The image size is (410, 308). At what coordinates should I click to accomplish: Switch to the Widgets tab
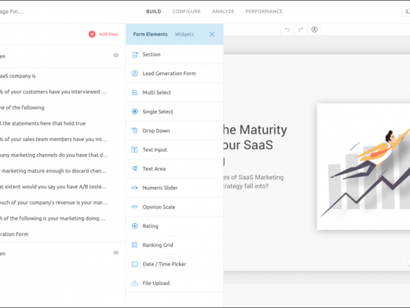click(x=184, y=34)
